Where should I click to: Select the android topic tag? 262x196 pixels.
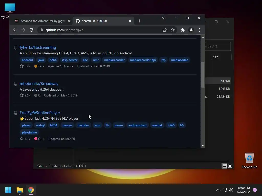[x=27, y=60]
